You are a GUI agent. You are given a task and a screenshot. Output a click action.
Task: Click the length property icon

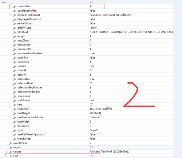coord(15,36)
